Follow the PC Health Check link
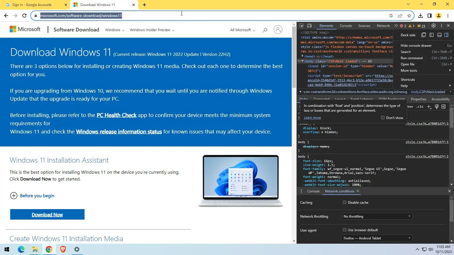 pos(117,115)
